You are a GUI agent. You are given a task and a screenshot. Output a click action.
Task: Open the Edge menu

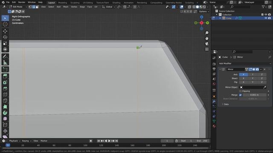[x=82, y=7]
